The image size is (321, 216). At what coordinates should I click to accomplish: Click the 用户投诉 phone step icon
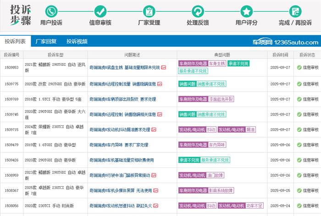tap(51, 11)
